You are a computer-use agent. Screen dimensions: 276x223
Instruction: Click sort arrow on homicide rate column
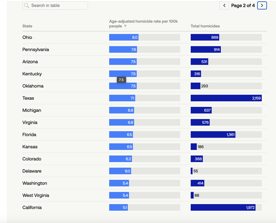125,26
